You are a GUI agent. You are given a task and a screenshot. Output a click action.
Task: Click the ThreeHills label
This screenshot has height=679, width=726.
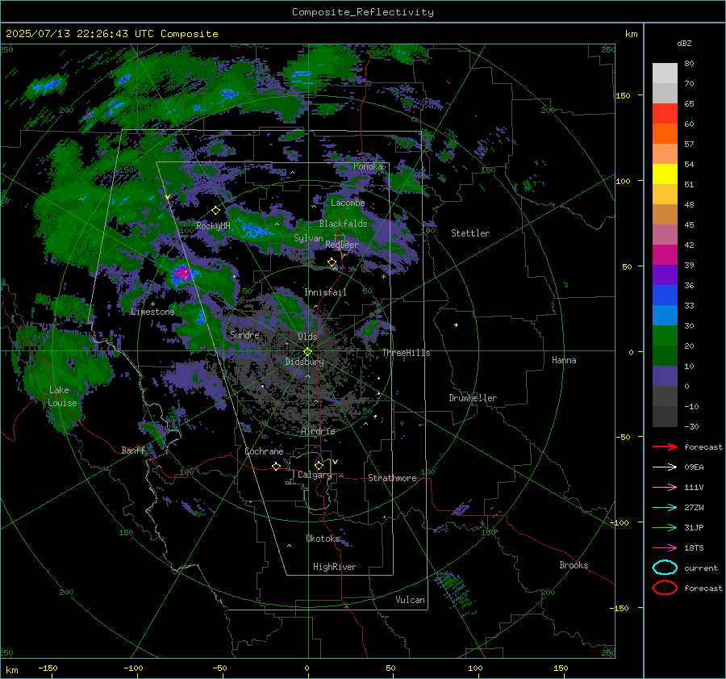click(406, 353)
